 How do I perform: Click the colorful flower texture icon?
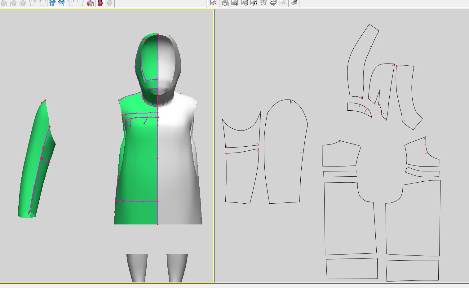[214, 3]
